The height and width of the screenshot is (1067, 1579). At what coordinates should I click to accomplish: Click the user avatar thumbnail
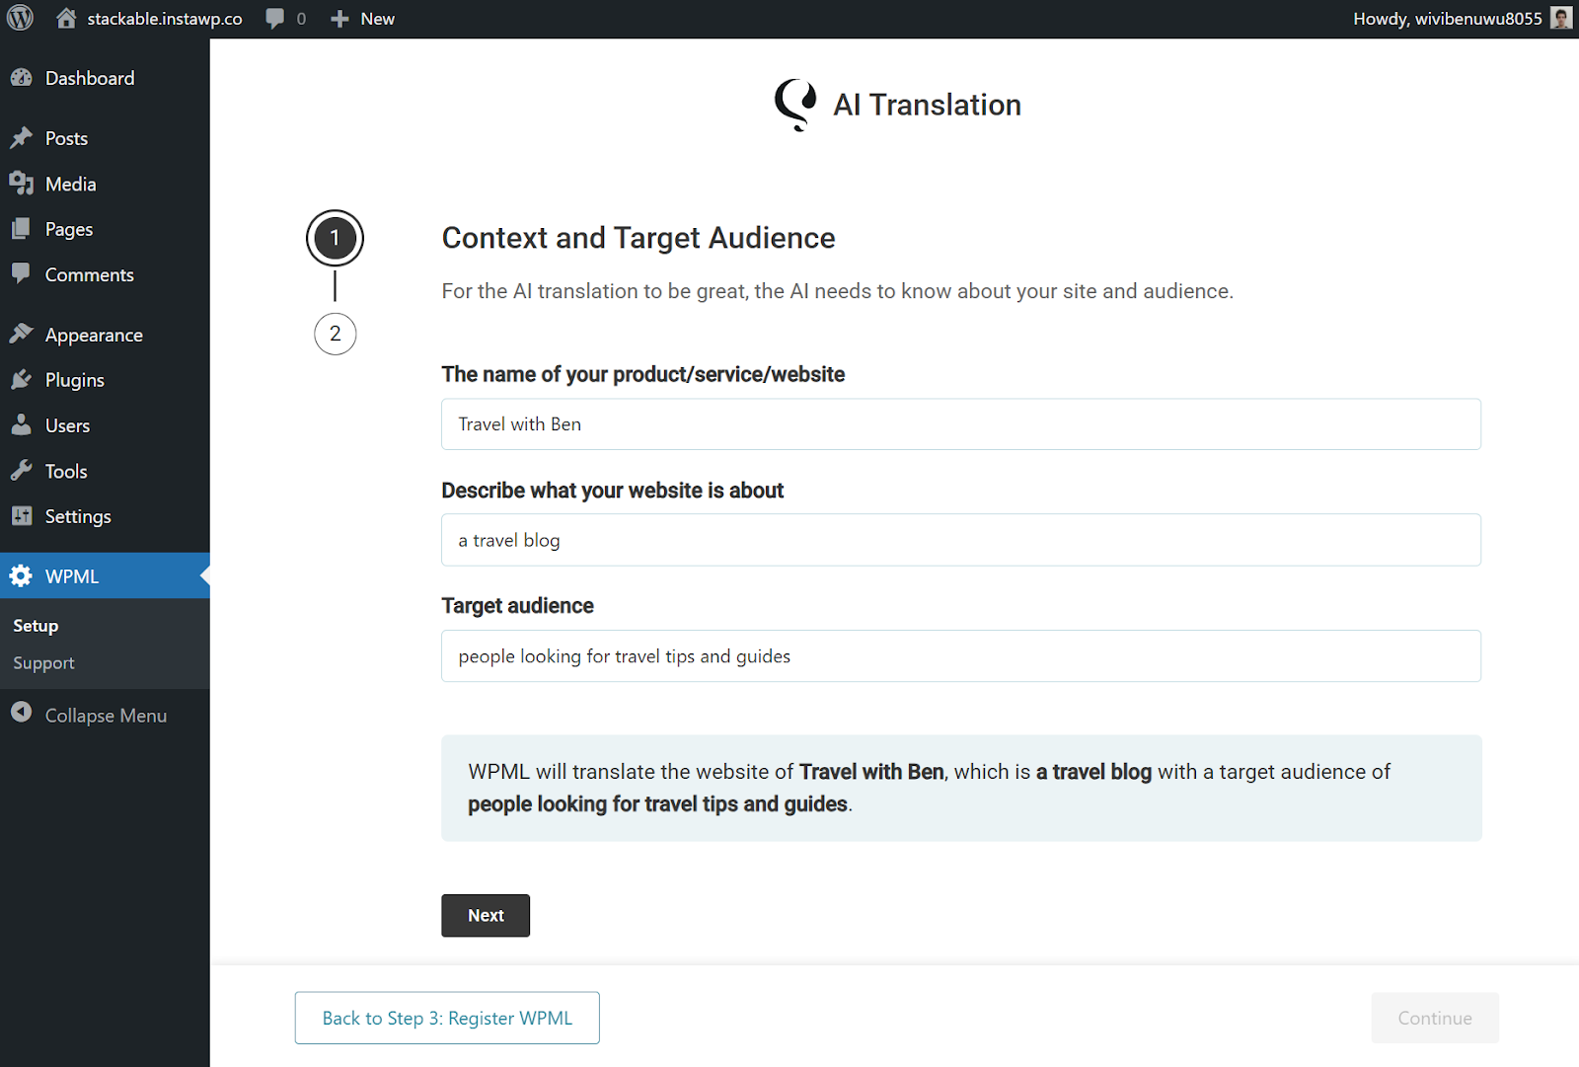[x=1561, y=19]
